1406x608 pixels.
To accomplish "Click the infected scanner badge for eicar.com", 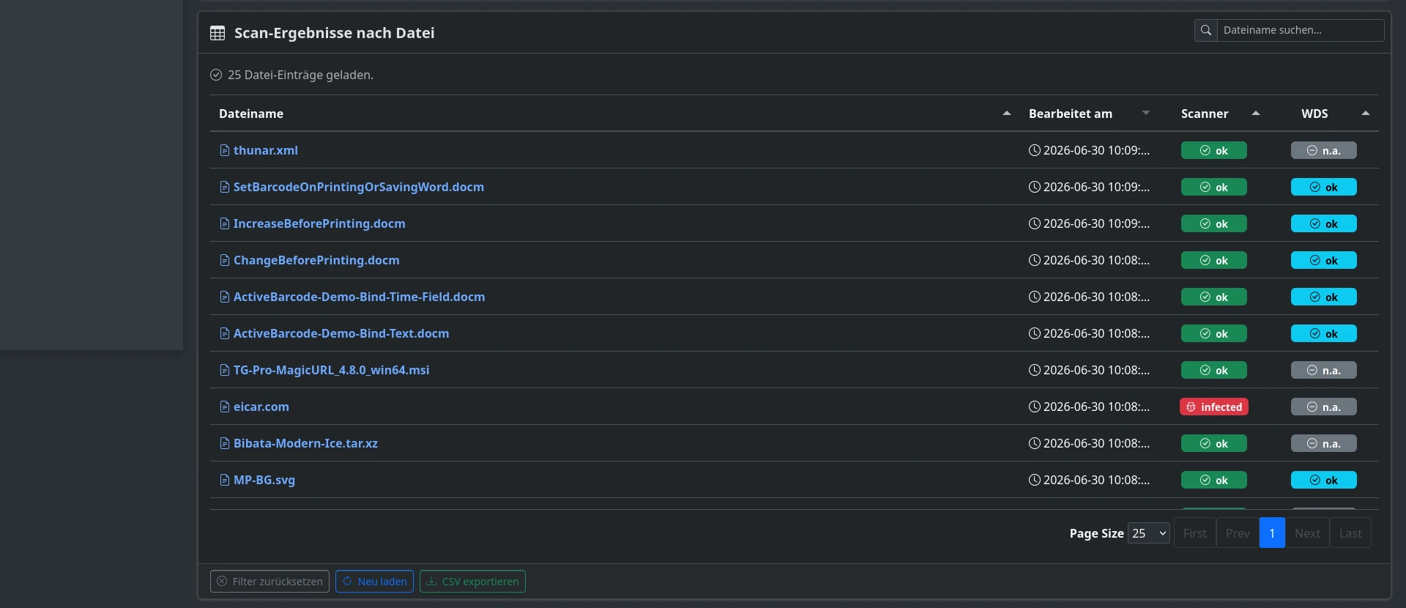I will (x=1214, y=407).
